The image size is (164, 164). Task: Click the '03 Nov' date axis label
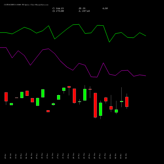point(21,156)
